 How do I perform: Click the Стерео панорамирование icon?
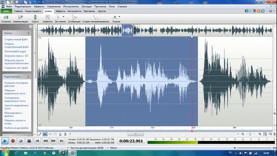point(96,17)
